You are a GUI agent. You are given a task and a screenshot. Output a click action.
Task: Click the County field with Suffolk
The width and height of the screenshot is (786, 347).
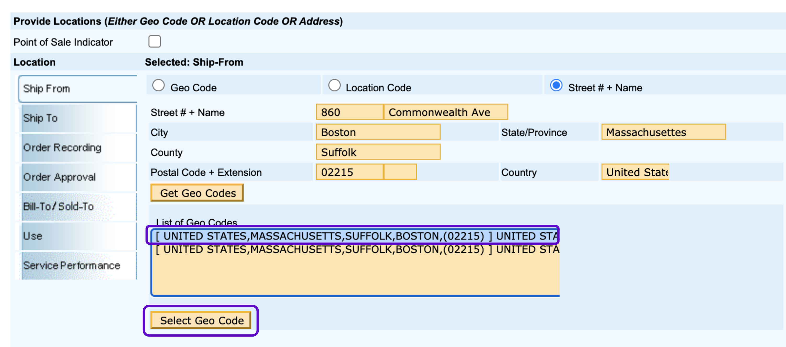pyautogui.click(x=378, y=152)
